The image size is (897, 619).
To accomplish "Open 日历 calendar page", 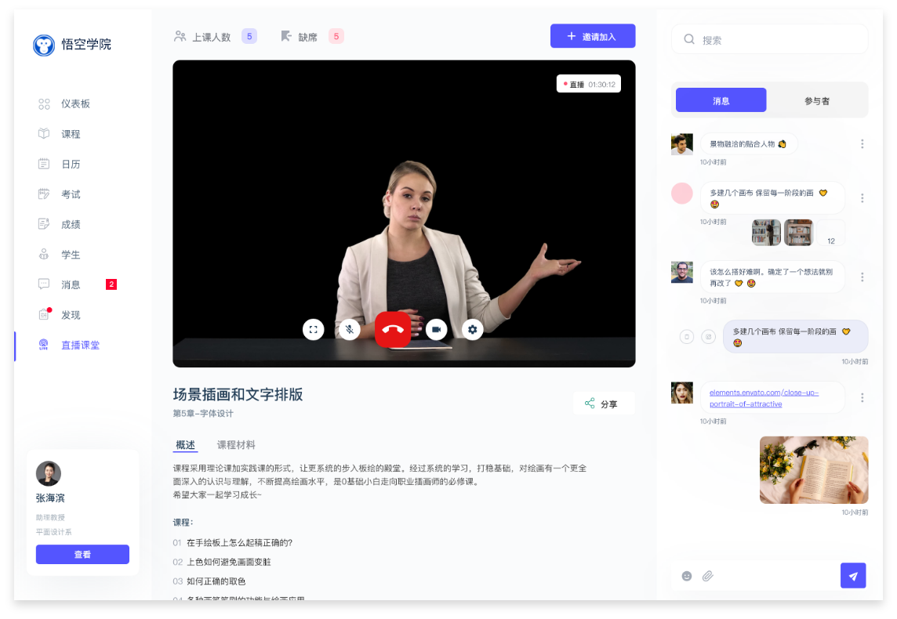I will (x=59, y=164).
